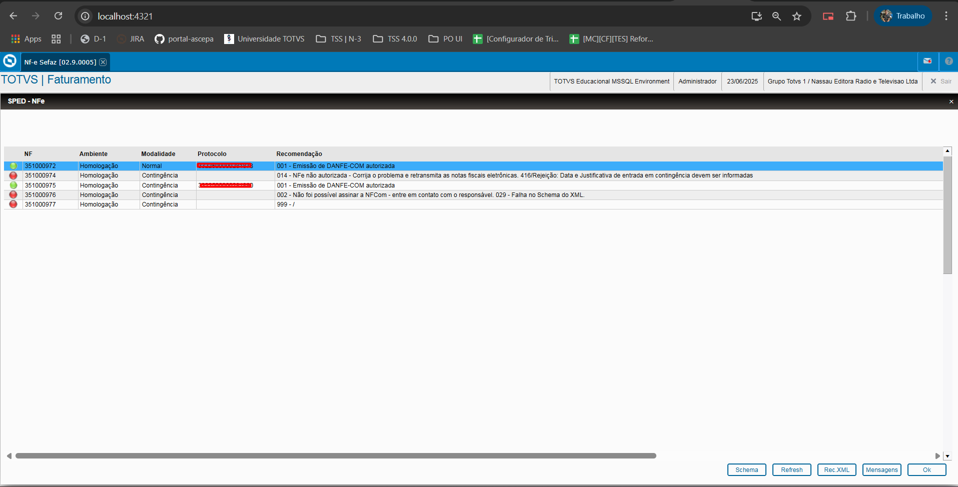Reload the localhost page
Screen dimensions: 958x487
click(59, 16)
